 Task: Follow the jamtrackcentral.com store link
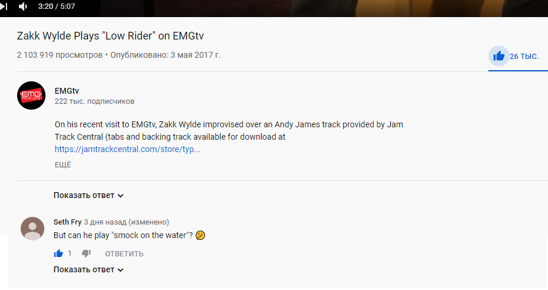click(x=127, y=149)
